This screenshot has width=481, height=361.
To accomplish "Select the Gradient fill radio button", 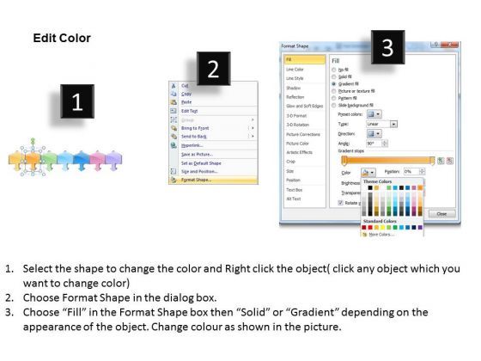I will (334, 84).
